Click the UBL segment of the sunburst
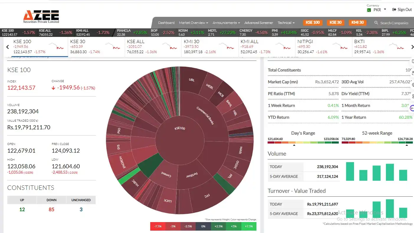Viewport: 414px width, 233px height. [x=192, y=79]
